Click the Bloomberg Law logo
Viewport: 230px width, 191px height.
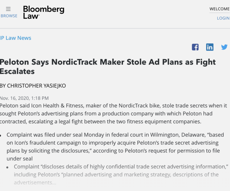44,12
